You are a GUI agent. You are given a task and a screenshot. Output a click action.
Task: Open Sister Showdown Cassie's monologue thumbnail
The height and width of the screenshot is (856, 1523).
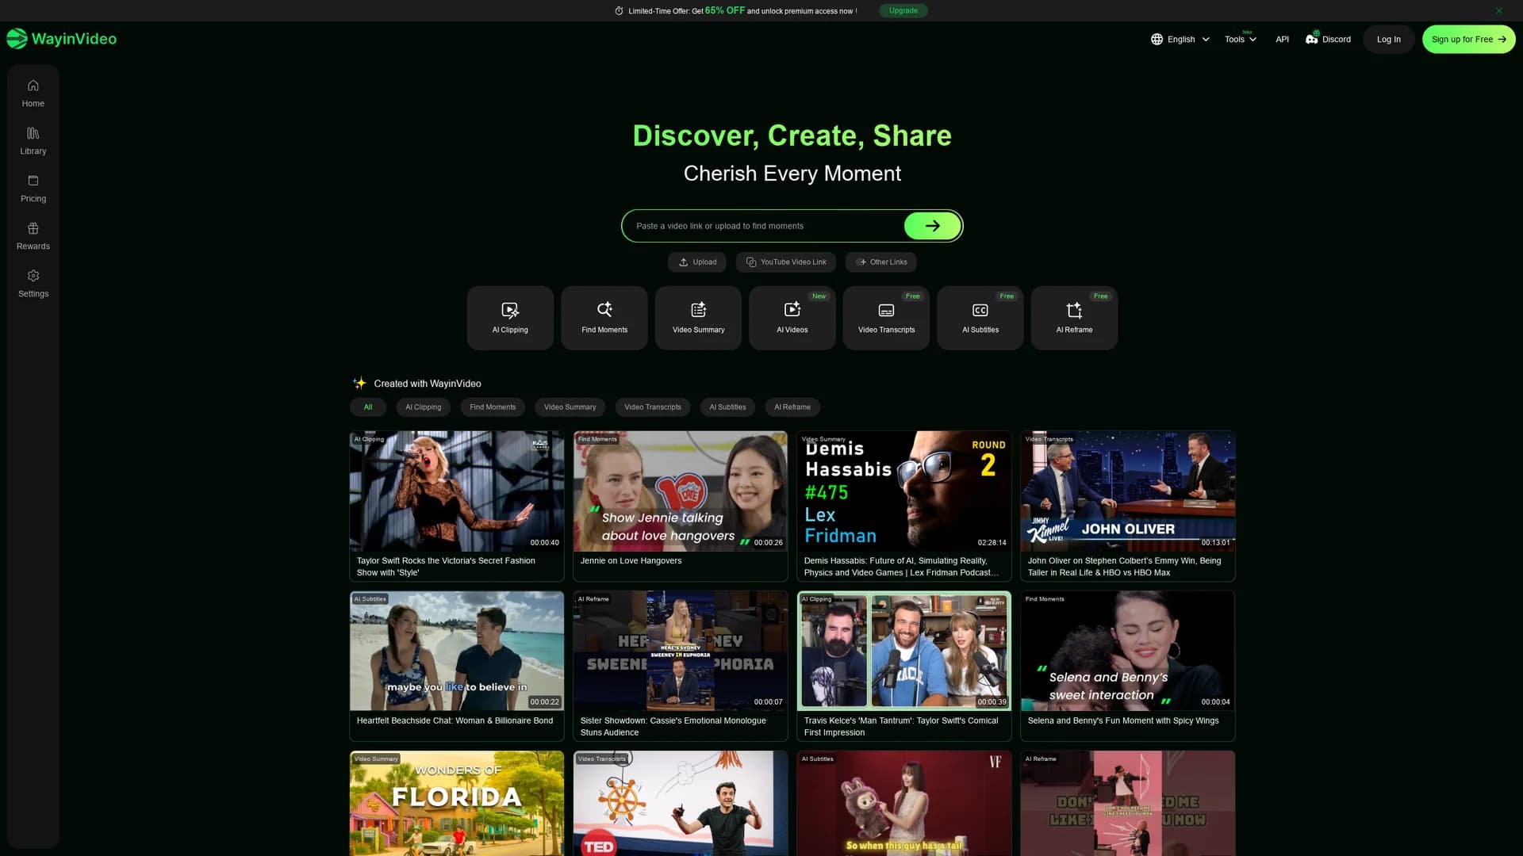[x=681, y=651]
